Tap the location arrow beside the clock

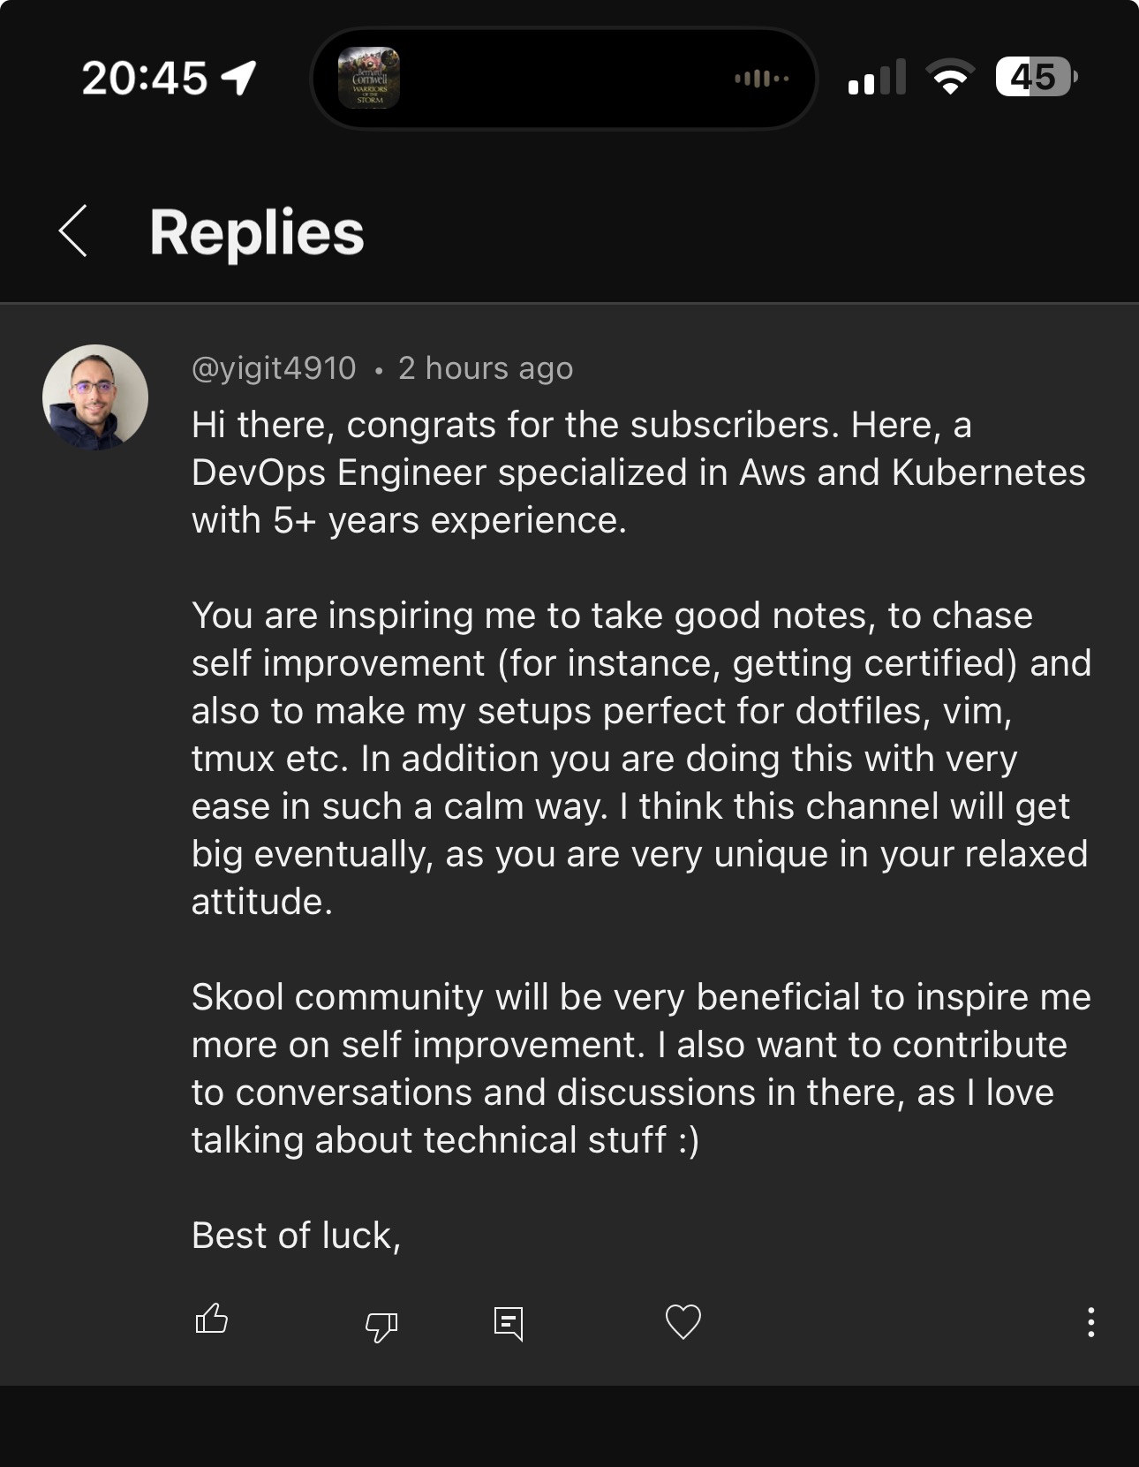point(239,79)
